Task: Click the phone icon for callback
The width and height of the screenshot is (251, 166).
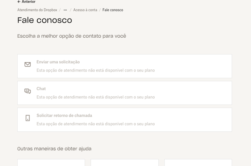Action: coord(28,118)
